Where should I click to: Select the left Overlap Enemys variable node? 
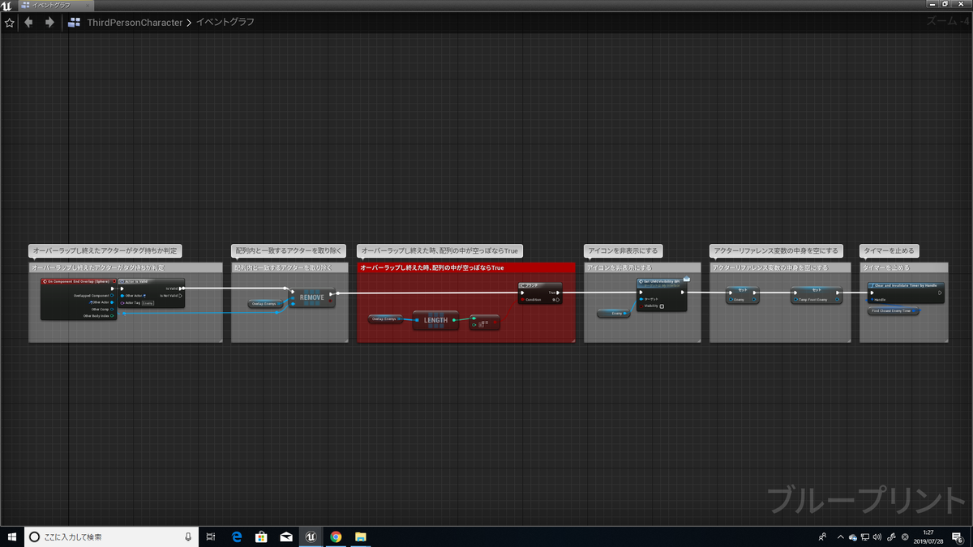click(x=267, y=304)
